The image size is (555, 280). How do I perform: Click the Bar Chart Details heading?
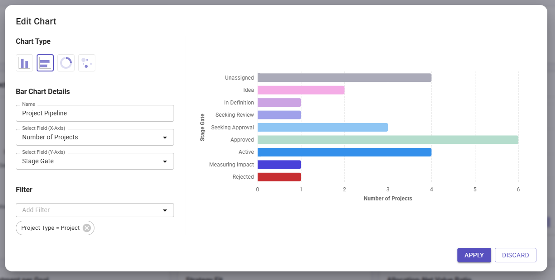[x=43, y=91]
